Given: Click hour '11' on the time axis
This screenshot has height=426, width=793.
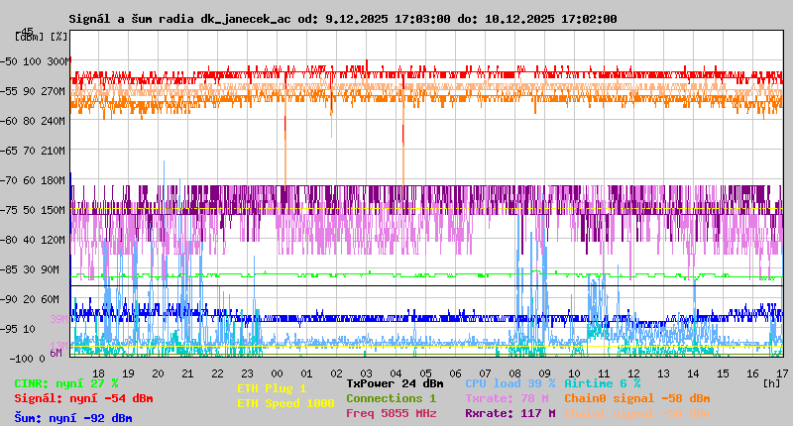Looking at the screenshot, I should coord(604,373).
